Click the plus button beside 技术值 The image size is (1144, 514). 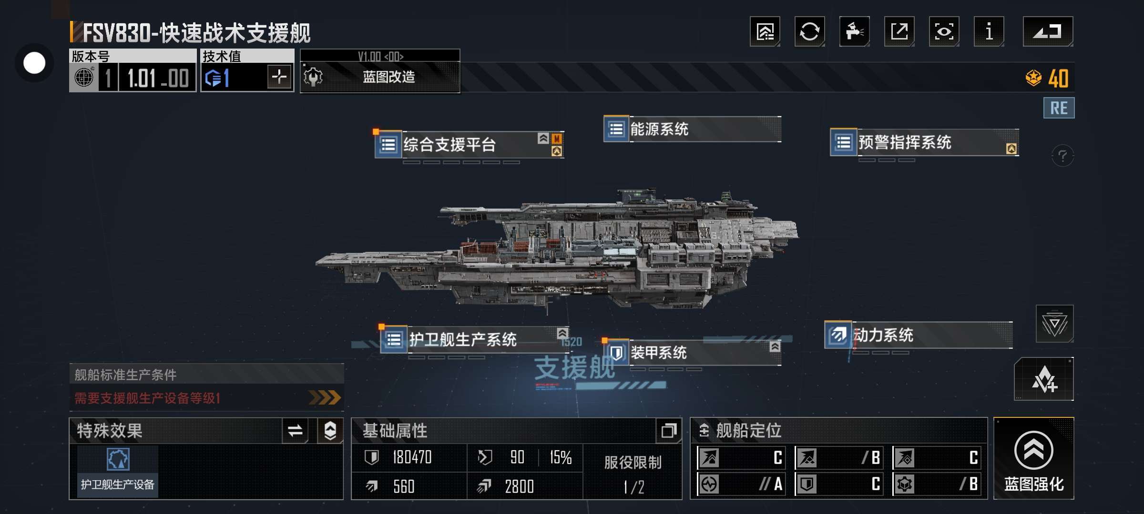(x=279, y=77)
